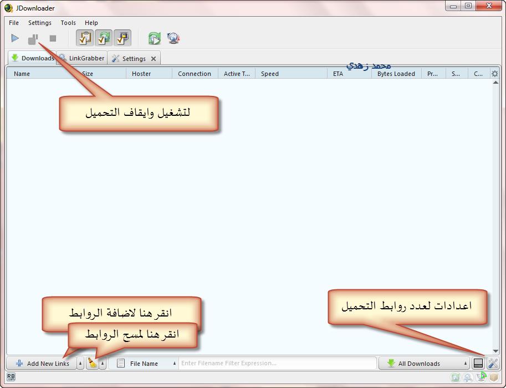The image size is (506, 388).
Task: Sort by the Active T... column header
Action: pos(237,74)
